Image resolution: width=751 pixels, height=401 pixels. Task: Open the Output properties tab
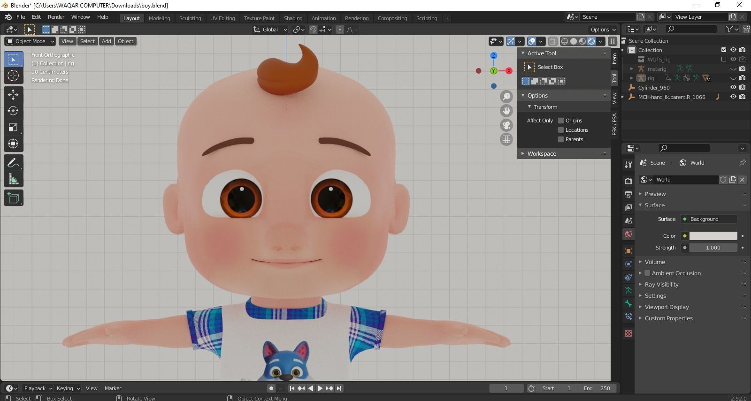[x=628, y=194]
